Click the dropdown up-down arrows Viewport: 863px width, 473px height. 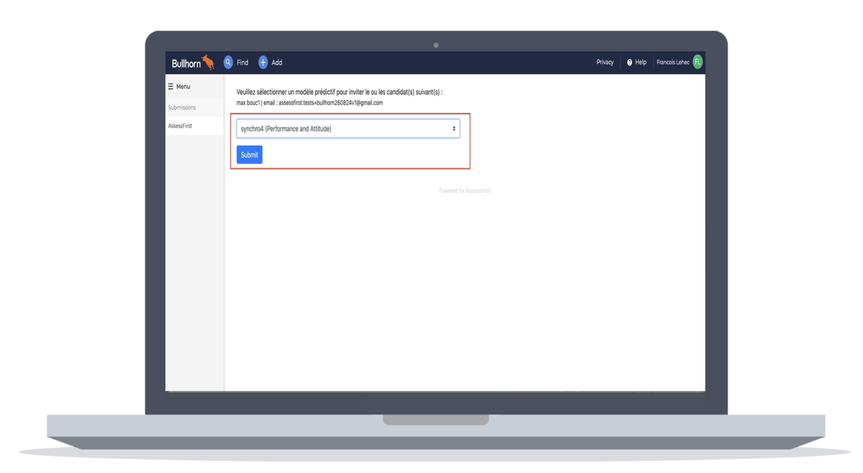click(x=454, y=129)
